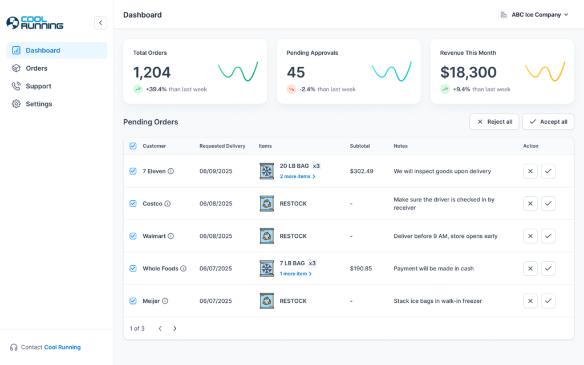Navigate to Settings in the sidebar
584x365 pixels.
[x=39, y=104]
